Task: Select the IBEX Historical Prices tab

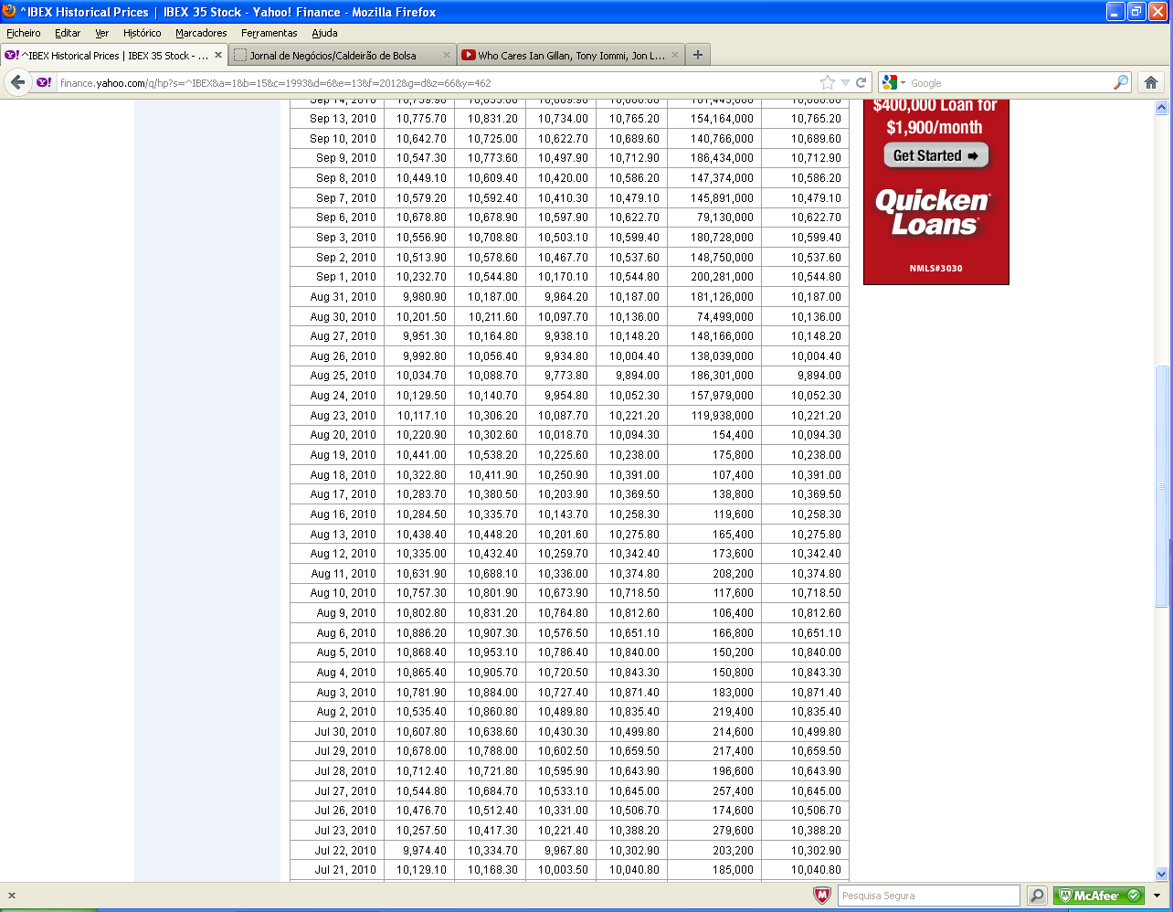Action: [113, 55]
